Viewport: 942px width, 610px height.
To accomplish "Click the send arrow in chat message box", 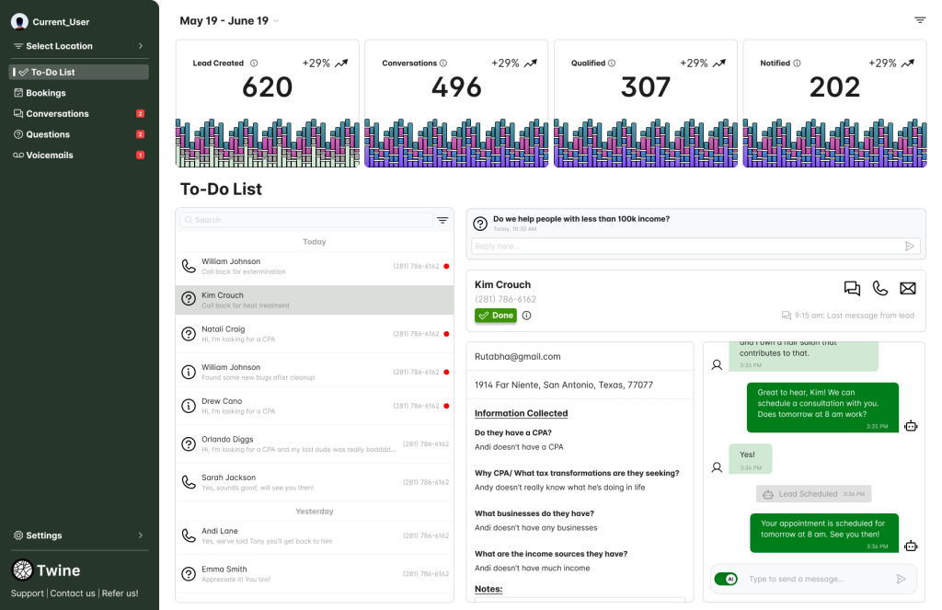I will click(x=901, y=579).
